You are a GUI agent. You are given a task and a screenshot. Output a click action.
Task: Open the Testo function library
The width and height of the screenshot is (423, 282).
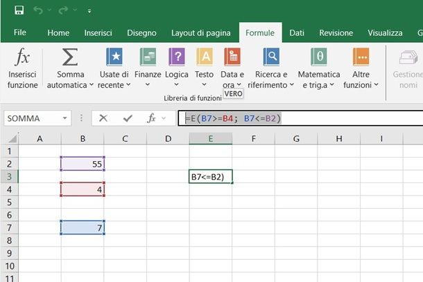(205, 58)
